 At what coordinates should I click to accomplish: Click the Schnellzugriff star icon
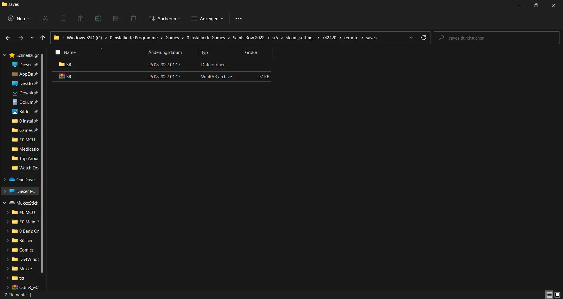coord(12,55)
